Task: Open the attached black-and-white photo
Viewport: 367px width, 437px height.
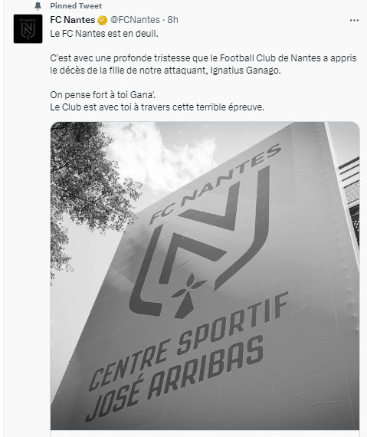Action: coord(205,276)
